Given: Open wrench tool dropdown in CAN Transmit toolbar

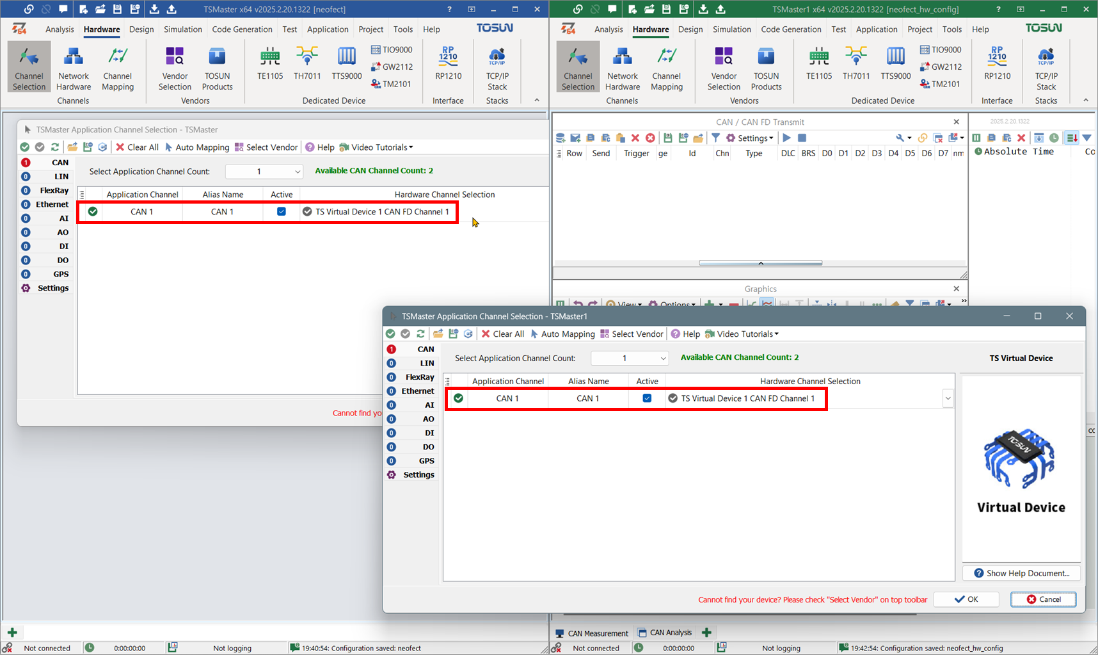Looking at the screenshot, I should point(903,138).
